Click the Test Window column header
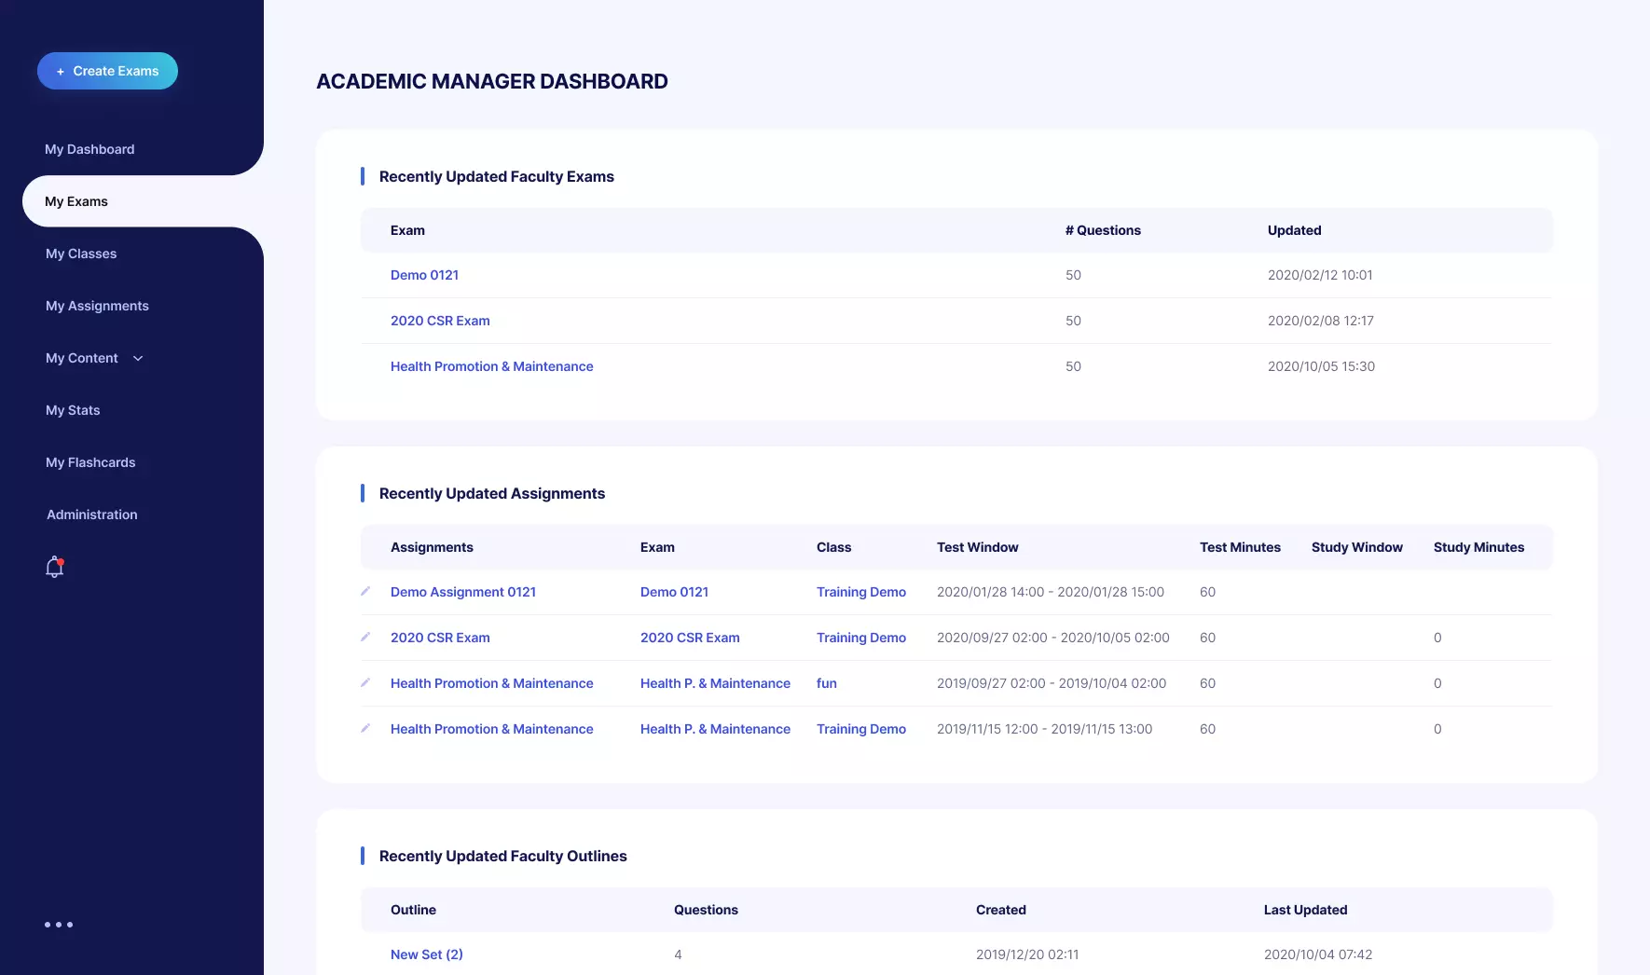1650x975 pixels. 977,547
